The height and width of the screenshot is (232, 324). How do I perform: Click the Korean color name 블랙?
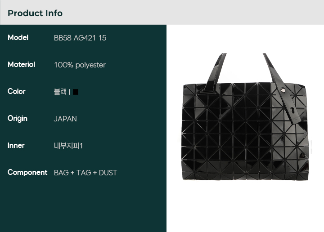(60, 92)
